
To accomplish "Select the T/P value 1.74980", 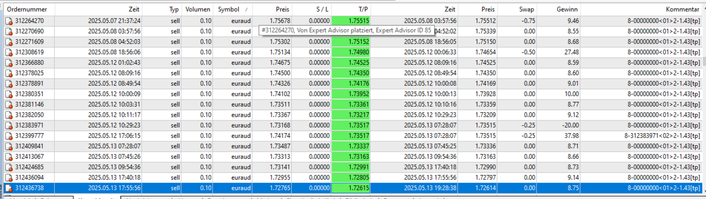I will tap(351, 52).
